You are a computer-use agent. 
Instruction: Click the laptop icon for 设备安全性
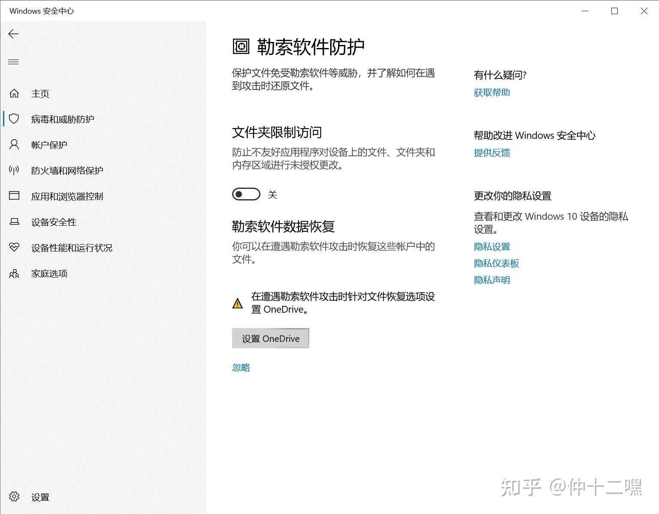point(14,222)
